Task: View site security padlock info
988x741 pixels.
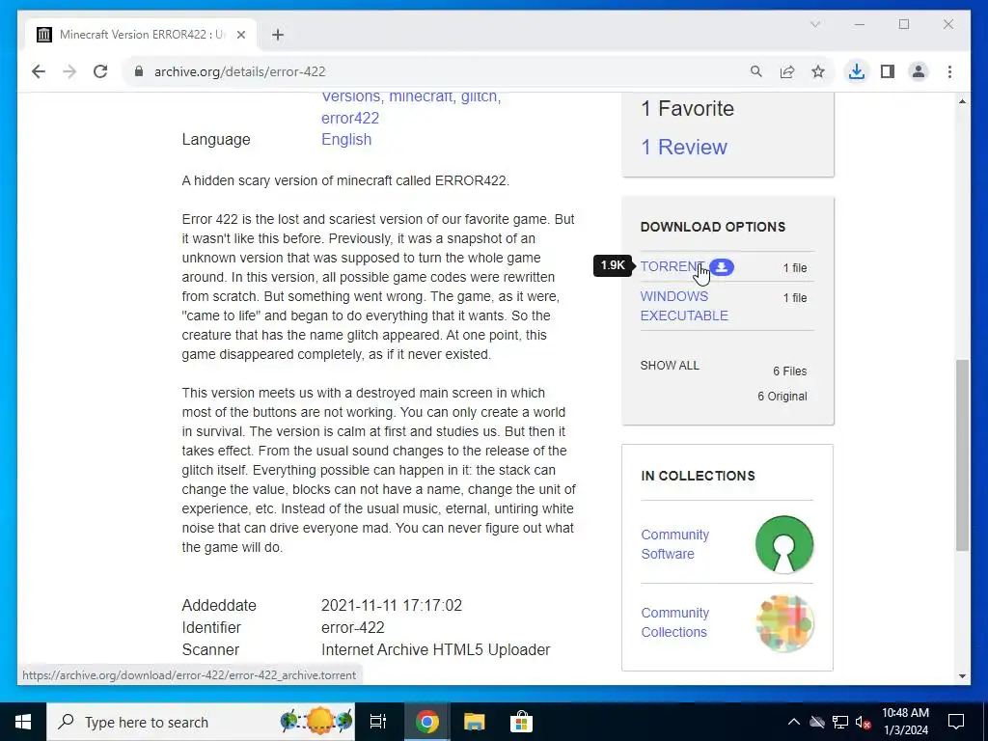Action: click(139, 71)
